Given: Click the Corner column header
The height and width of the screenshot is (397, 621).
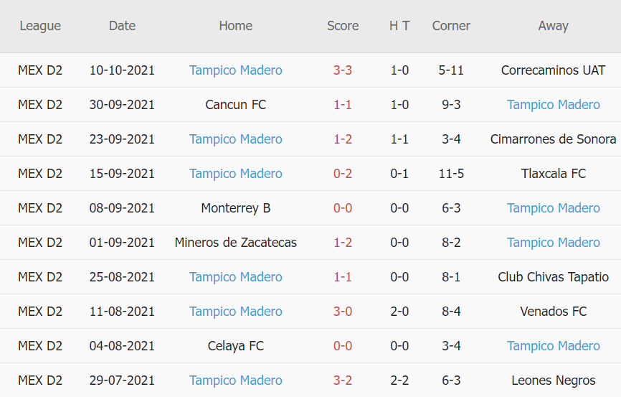Looking at the screenshot, I should point(451,26).
